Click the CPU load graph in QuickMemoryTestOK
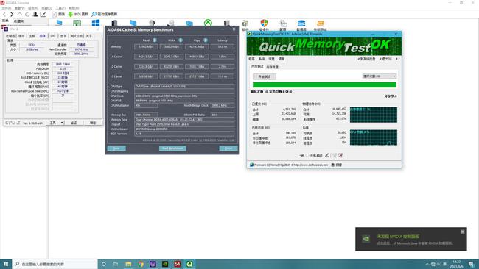The image size is (479, 269). tap(374, 137)
